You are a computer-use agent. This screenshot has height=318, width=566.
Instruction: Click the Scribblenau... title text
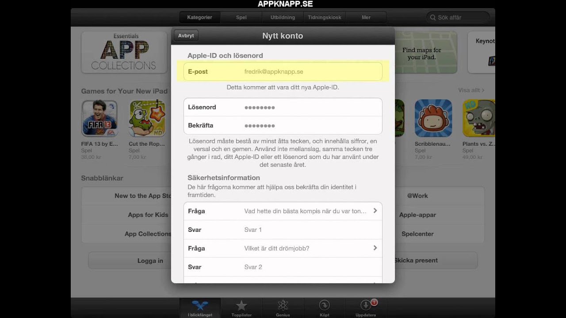[x=432, y=144]
